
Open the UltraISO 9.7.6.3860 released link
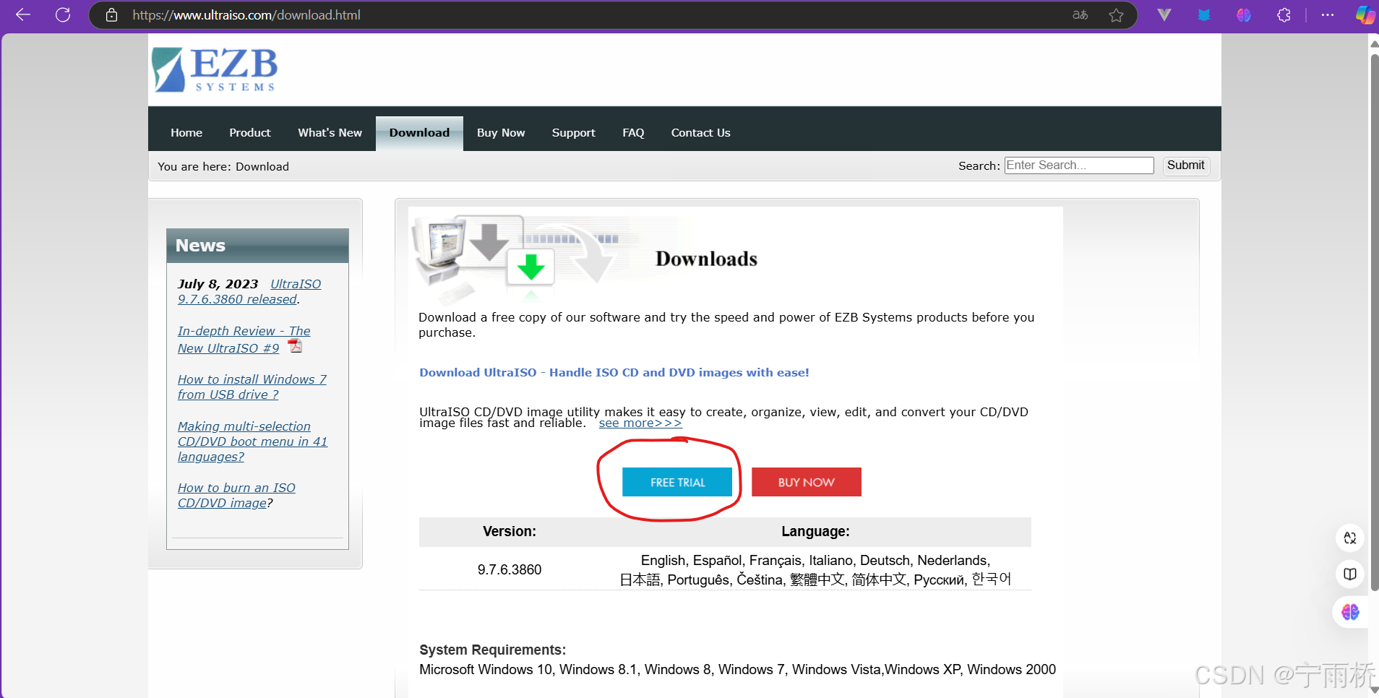(x=249, y=291)
